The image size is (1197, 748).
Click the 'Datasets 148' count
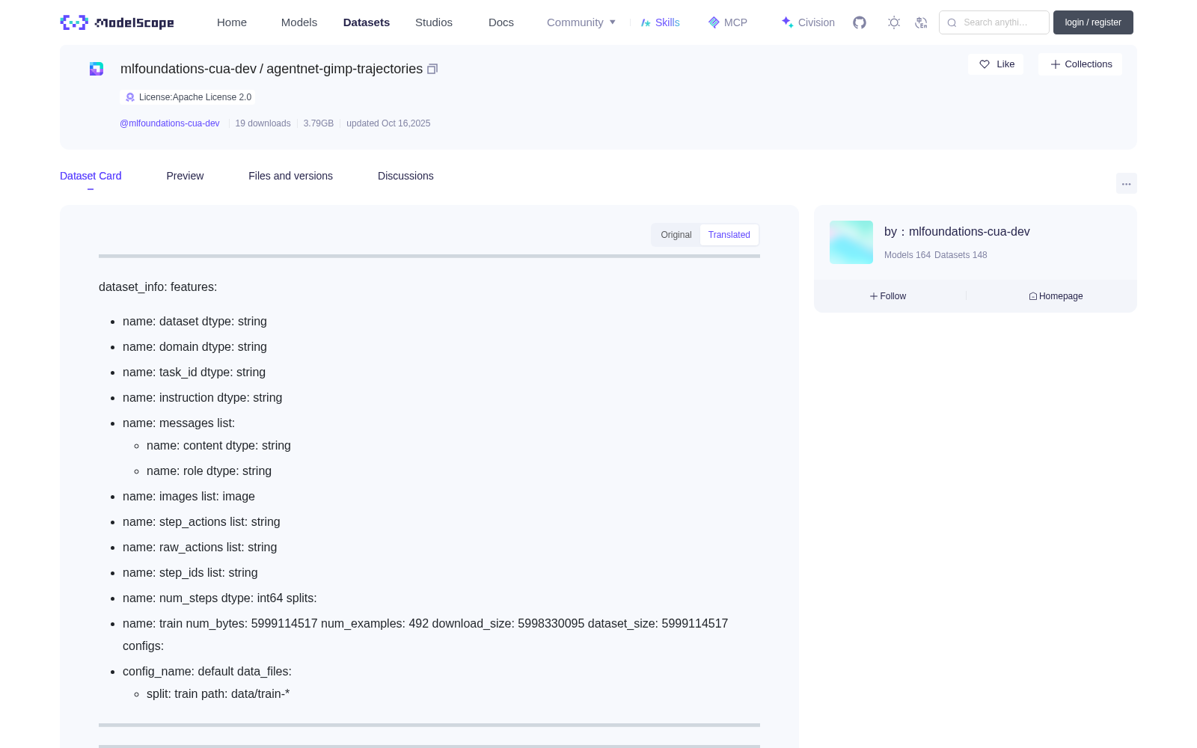(961, 255)
